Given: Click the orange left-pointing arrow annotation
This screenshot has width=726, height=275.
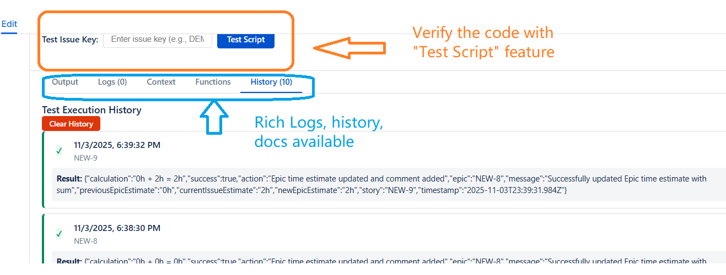Looking at the screenshot, I should coord(349,48).
